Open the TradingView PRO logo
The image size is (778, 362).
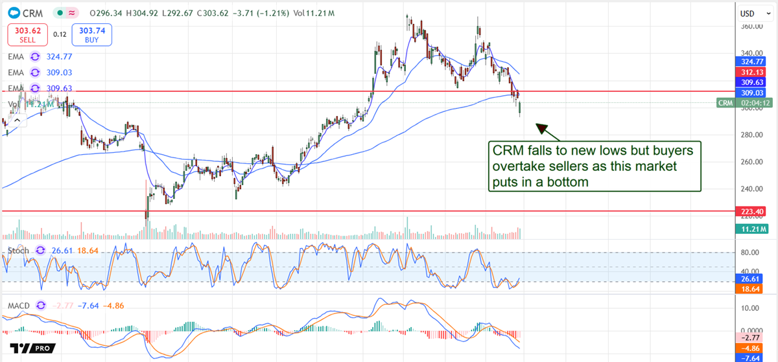[x=29, y=348]
